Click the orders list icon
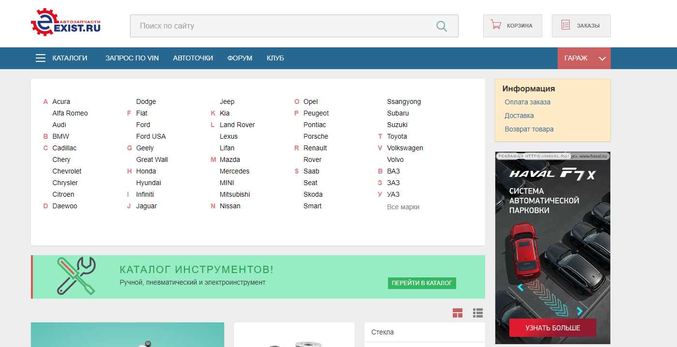The width and height of the screenshot is (677, 347). click(565, 25)
